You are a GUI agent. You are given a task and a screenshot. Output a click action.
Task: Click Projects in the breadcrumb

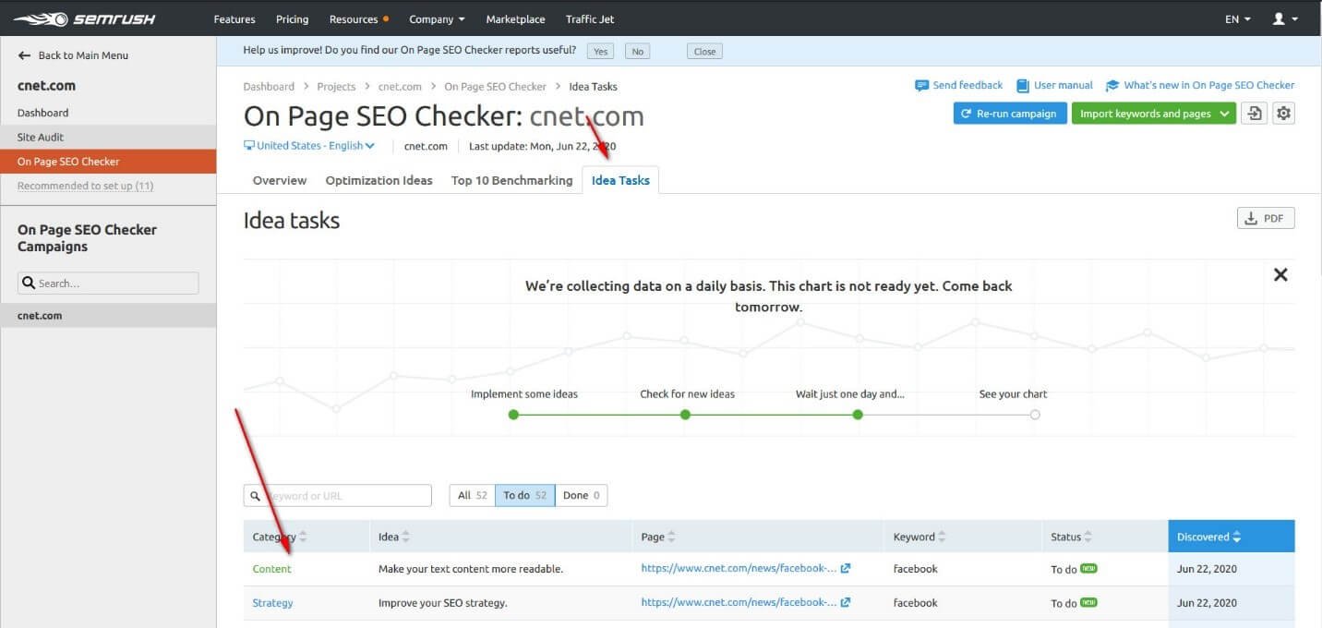[x=336, y=87]
